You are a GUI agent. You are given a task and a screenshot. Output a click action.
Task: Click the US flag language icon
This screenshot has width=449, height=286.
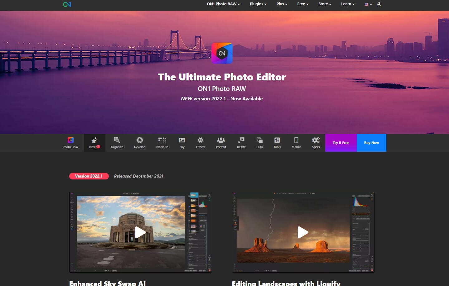coord(366,4)
